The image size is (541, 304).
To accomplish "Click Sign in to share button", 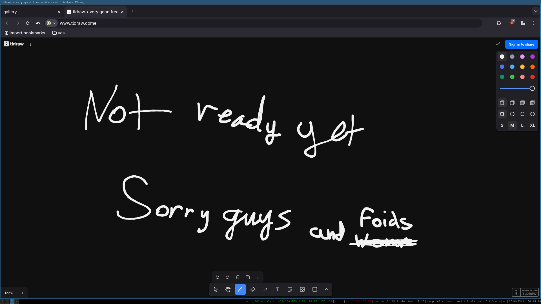I will (521, 44).
